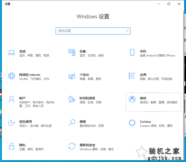Open the 更新和安全 refresh arrows icon
The width and height of the screenshot is (186, 162).
coord(72,146)
